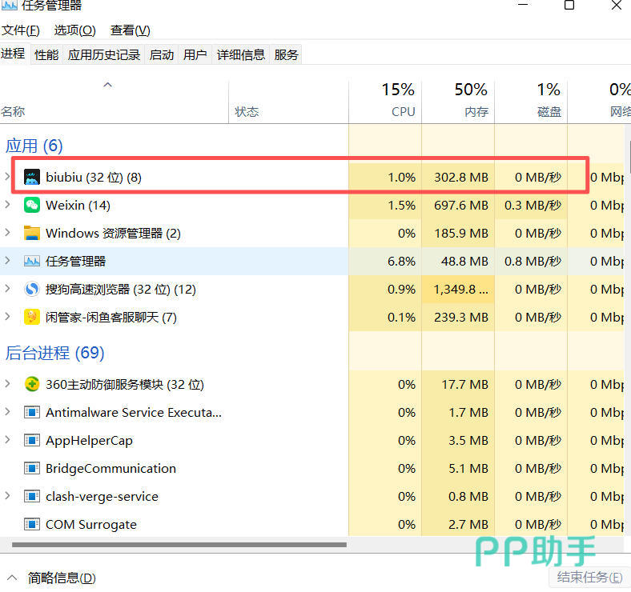Click the clash-verge-service process icon
This screenshot has width=631, height=592.
point(32,497)
